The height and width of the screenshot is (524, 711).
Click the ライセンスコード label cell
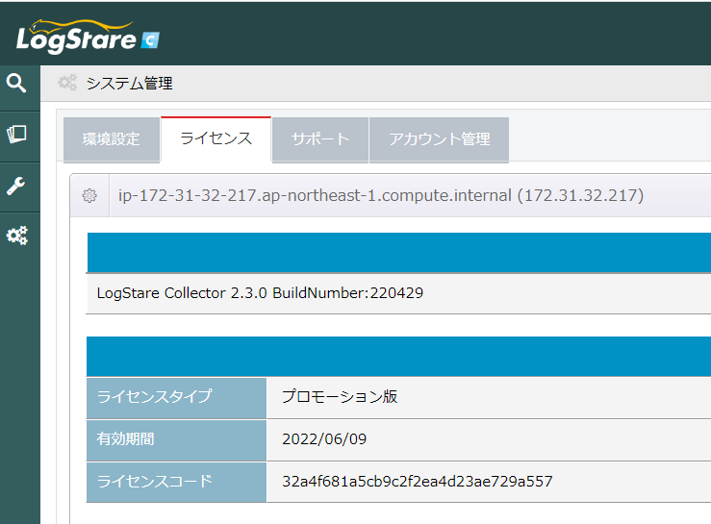click(176, 483)
